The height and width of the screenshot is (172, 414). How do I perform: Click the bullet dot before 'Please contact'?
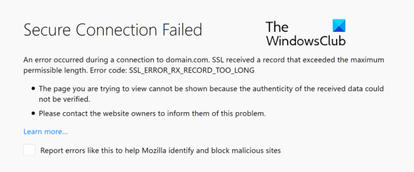click(33, 113)
